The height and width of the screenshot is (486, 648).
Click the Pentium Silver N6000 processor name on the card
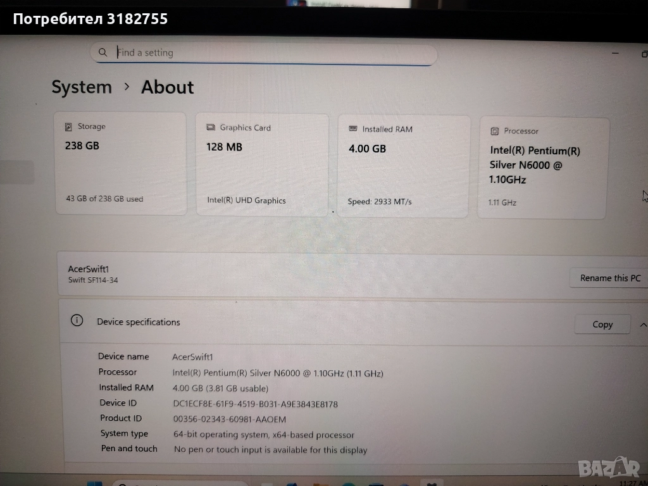click(535, 165)
